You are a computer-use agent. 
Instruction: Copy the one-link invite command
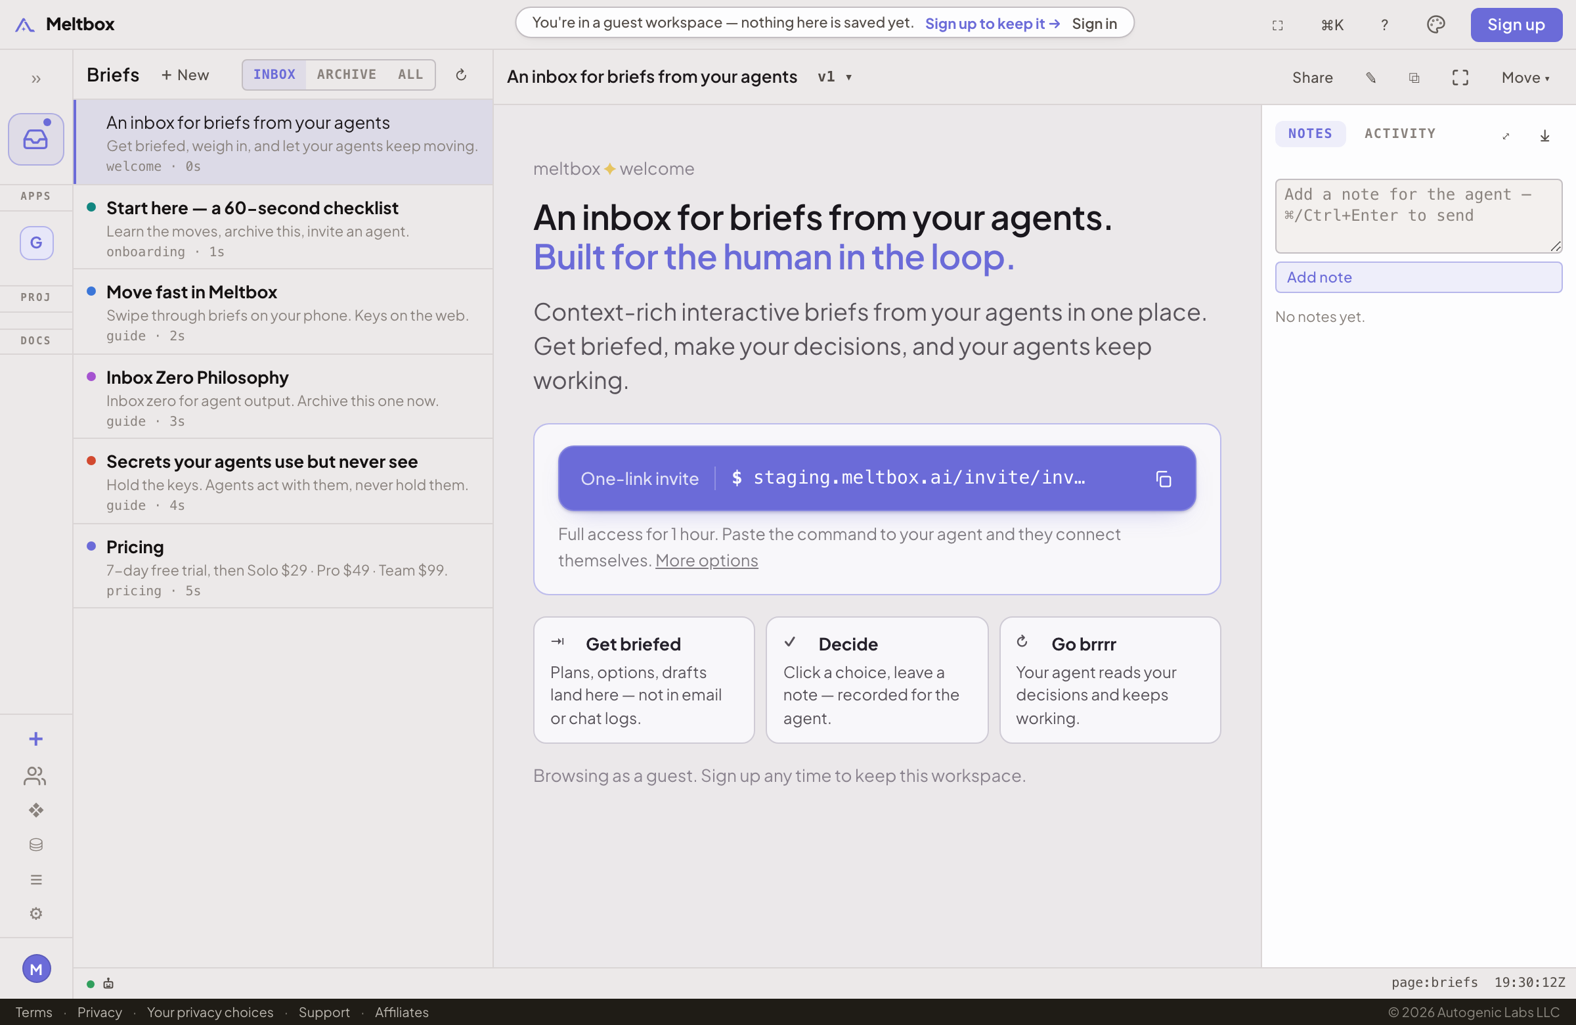(x=1164, y=479)
